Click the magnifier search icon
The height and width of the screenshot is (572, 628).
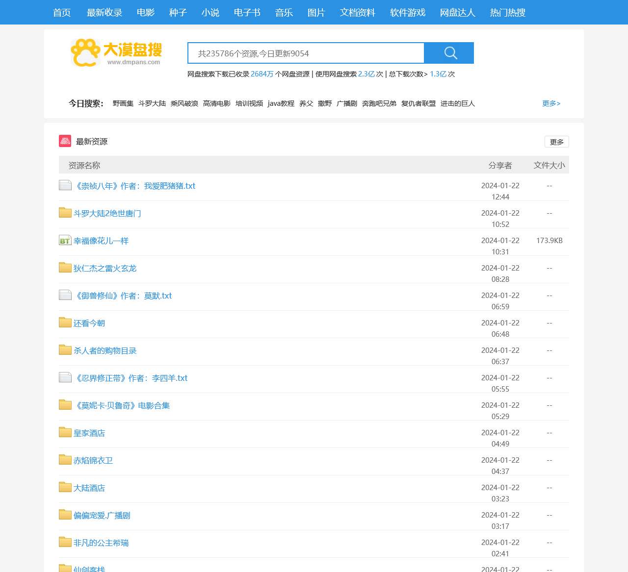tap(449, 52)
